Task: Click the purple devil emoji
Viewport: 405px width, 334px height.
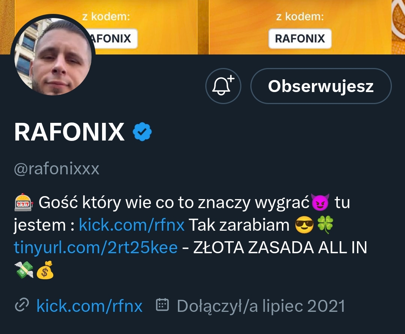Action: pyautogui.click(x=320, y=203)
